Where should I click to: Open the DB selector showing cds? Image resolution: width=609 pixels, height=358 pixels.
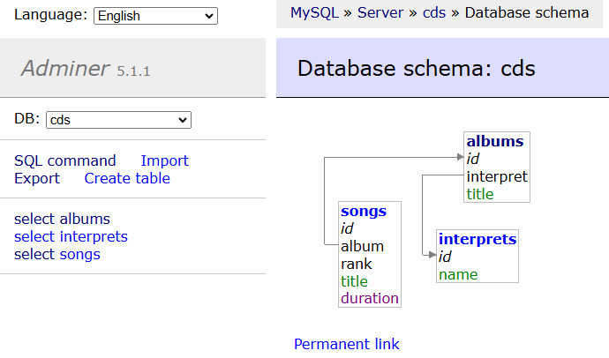(118, 120)
